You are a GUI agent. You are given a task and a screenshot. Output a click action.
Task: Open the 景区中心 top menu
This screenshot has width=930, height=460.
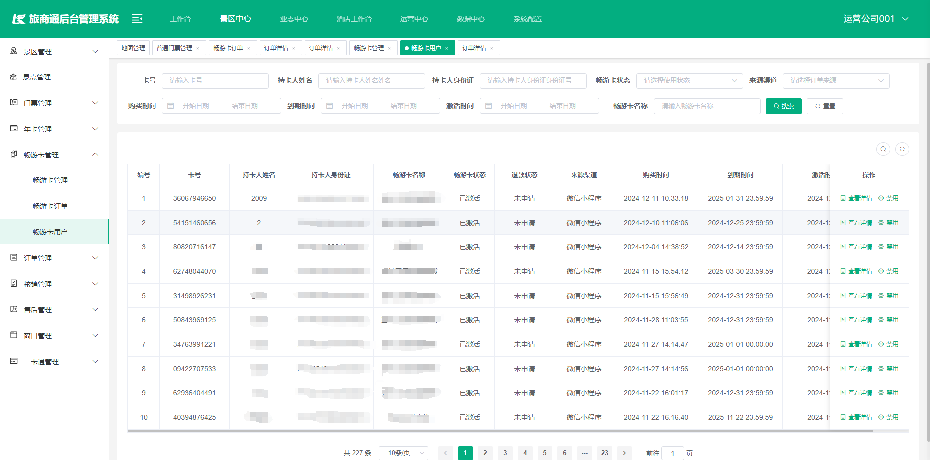235,19
